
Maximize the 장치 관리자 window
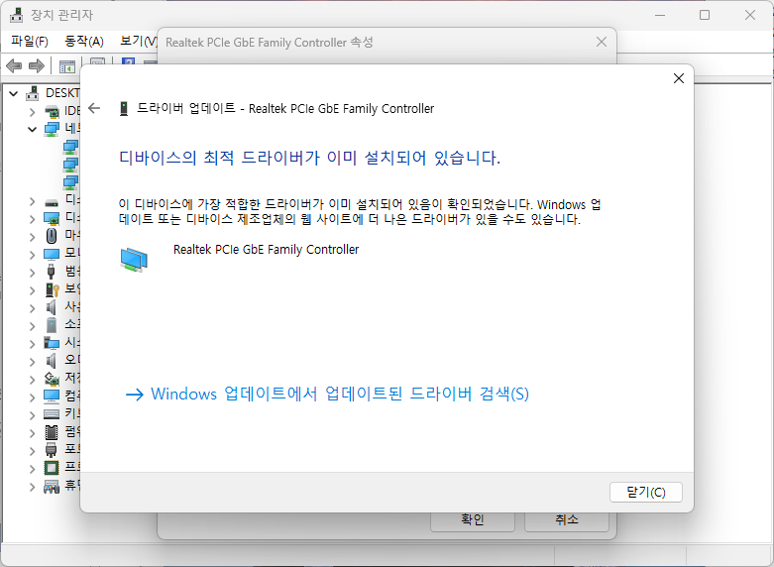(x=705, y=15)
